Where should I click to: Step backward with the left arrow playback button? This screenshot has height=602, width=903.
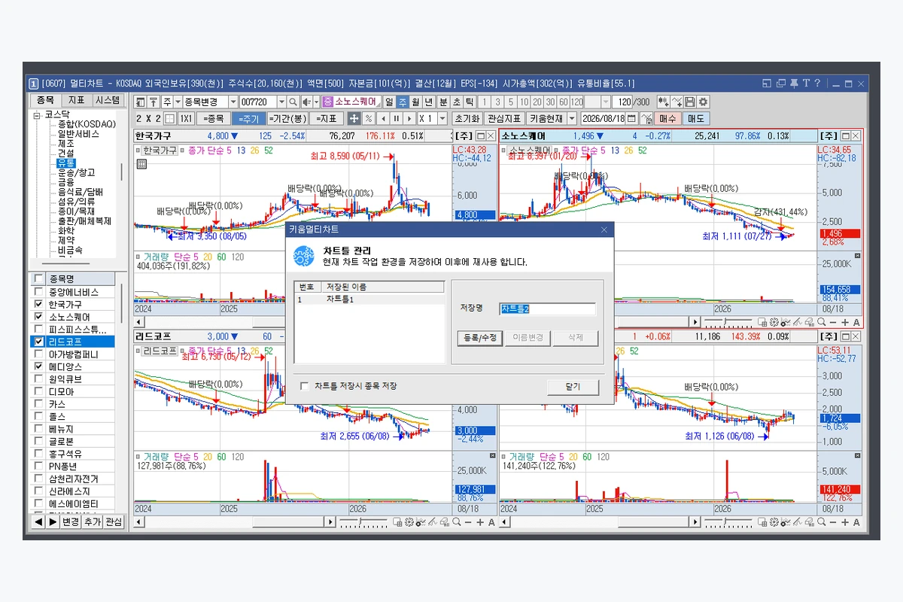coord(384,118)
